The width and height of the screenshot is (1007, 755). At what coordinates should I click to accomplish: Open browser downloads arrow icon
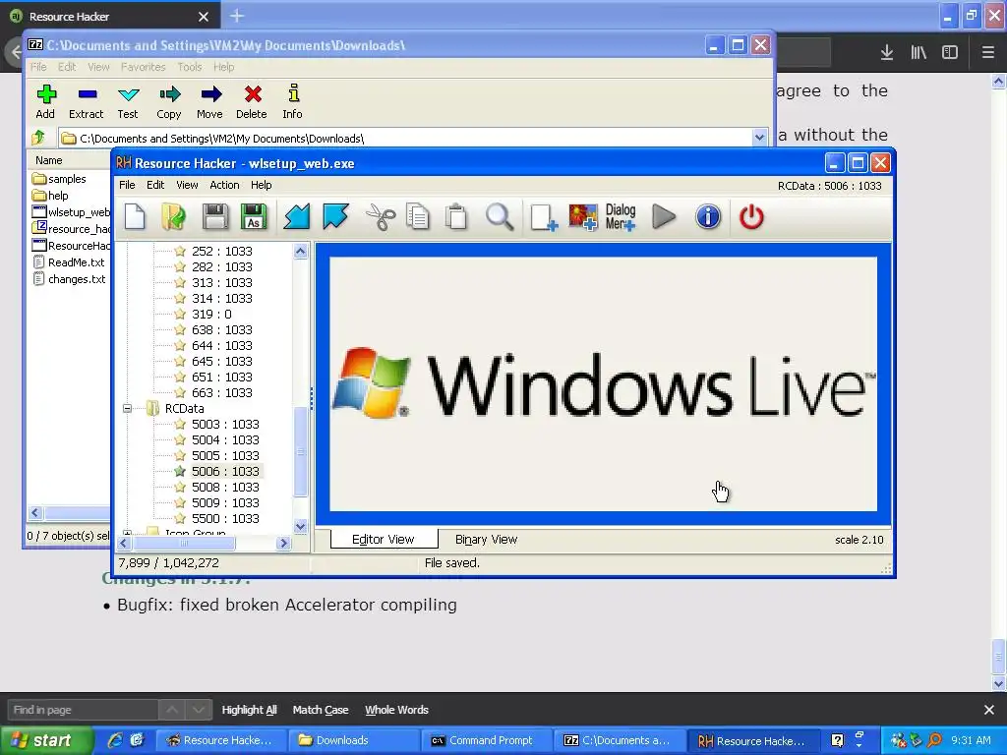click(x=887, y=53)
